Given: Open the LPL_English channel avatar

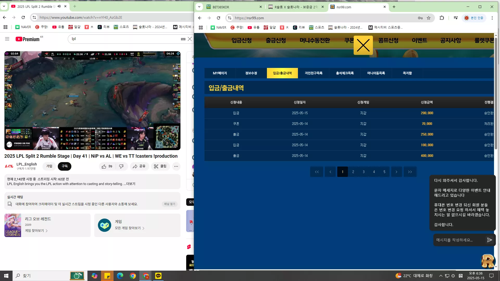Looking at the screenshot, I should [9, 166].
